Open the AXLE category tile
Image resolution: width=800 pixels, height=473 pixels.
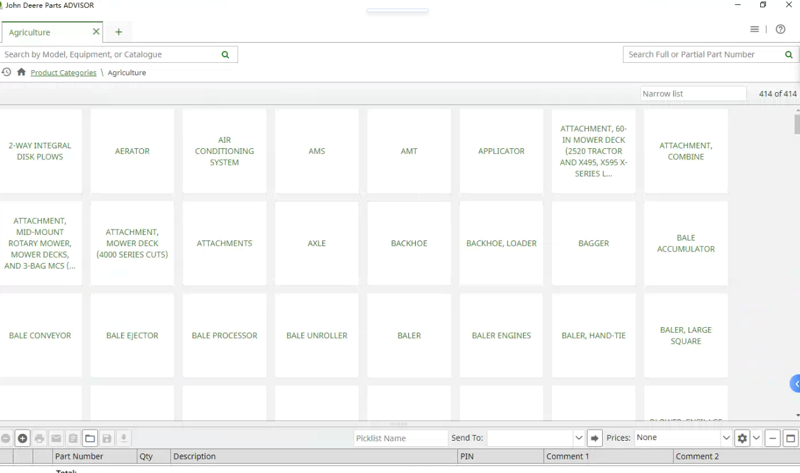point(317,243)
